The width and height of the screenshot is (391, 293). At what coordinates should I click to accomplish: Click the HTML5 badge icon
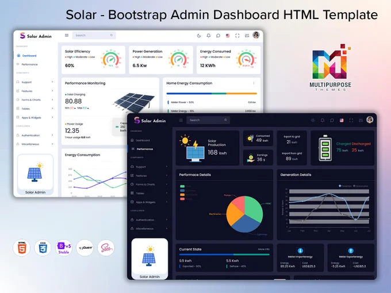point(22,248)
